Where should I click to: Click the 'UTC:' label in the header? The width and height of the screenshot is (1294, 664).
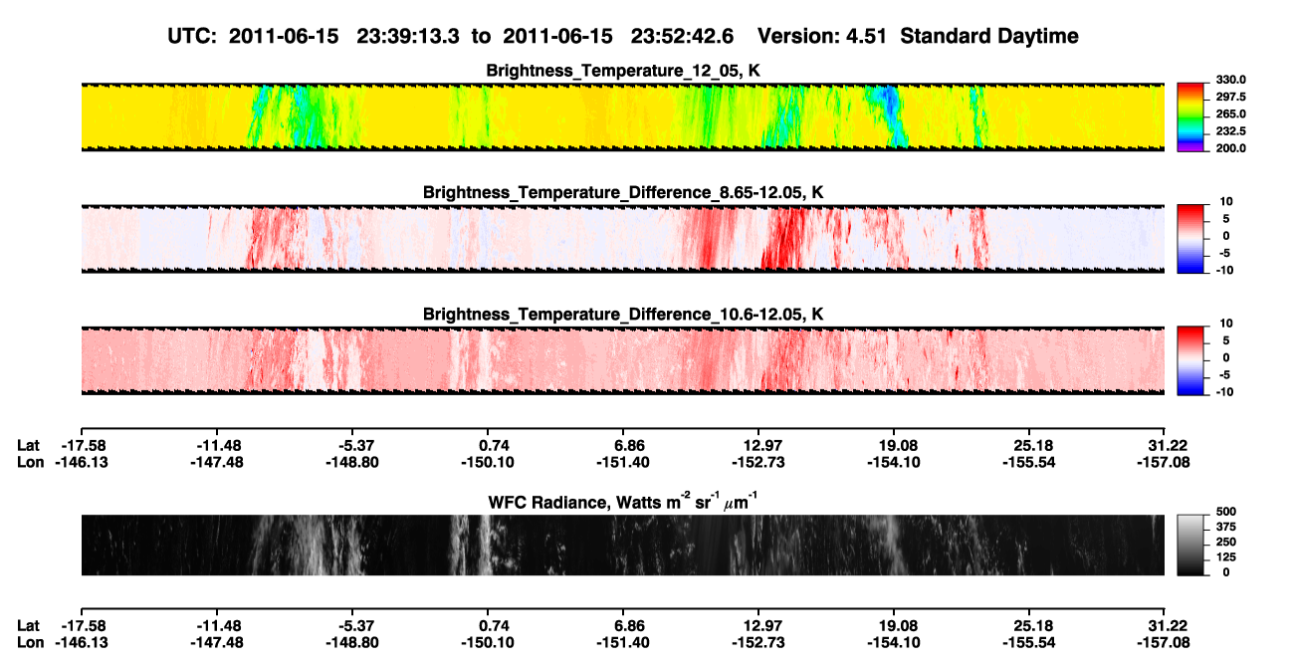point(190,36)
